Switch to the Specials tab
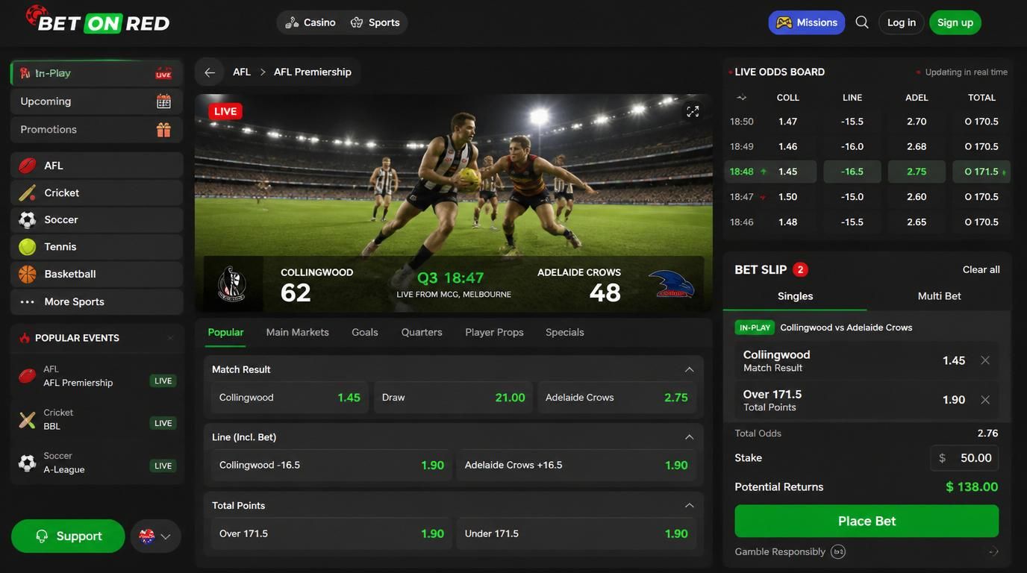 coord(564,333)
